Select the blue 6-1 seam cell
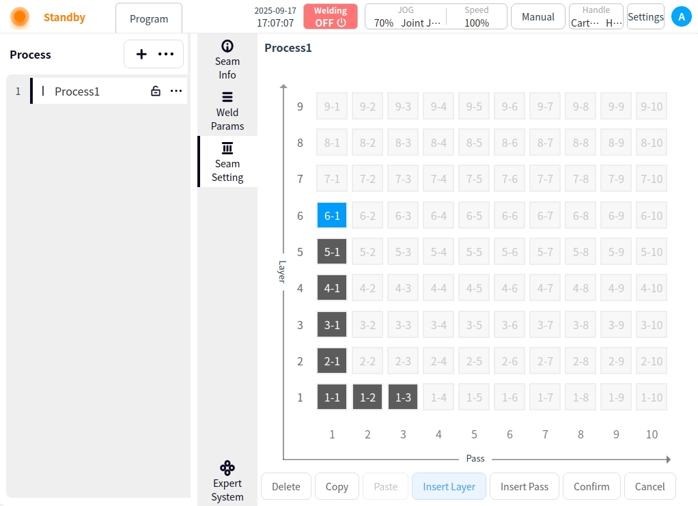This screenshot has width=698, height=506. [332, 215]
